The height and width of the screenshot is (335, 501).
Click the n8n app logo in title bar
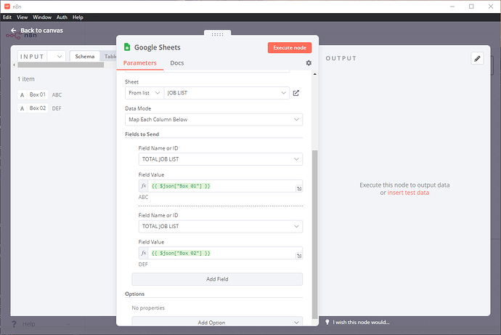point(7,7)
